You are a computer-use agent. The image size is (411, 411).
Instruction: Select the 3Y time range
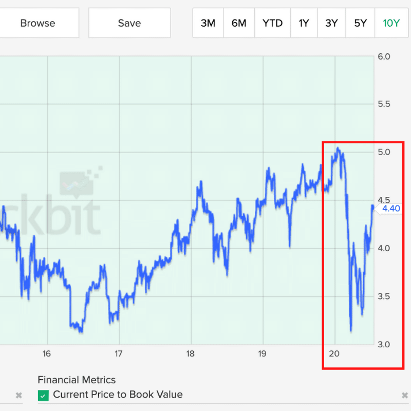(x=332, y=23)
